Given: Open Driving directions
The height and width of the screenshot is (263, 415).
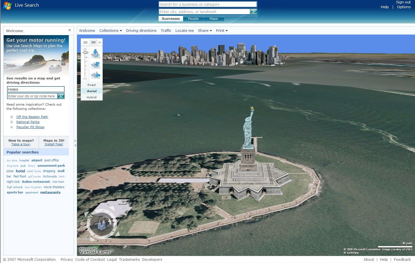Looking at the screenshot, I should [x=141, y=30].
